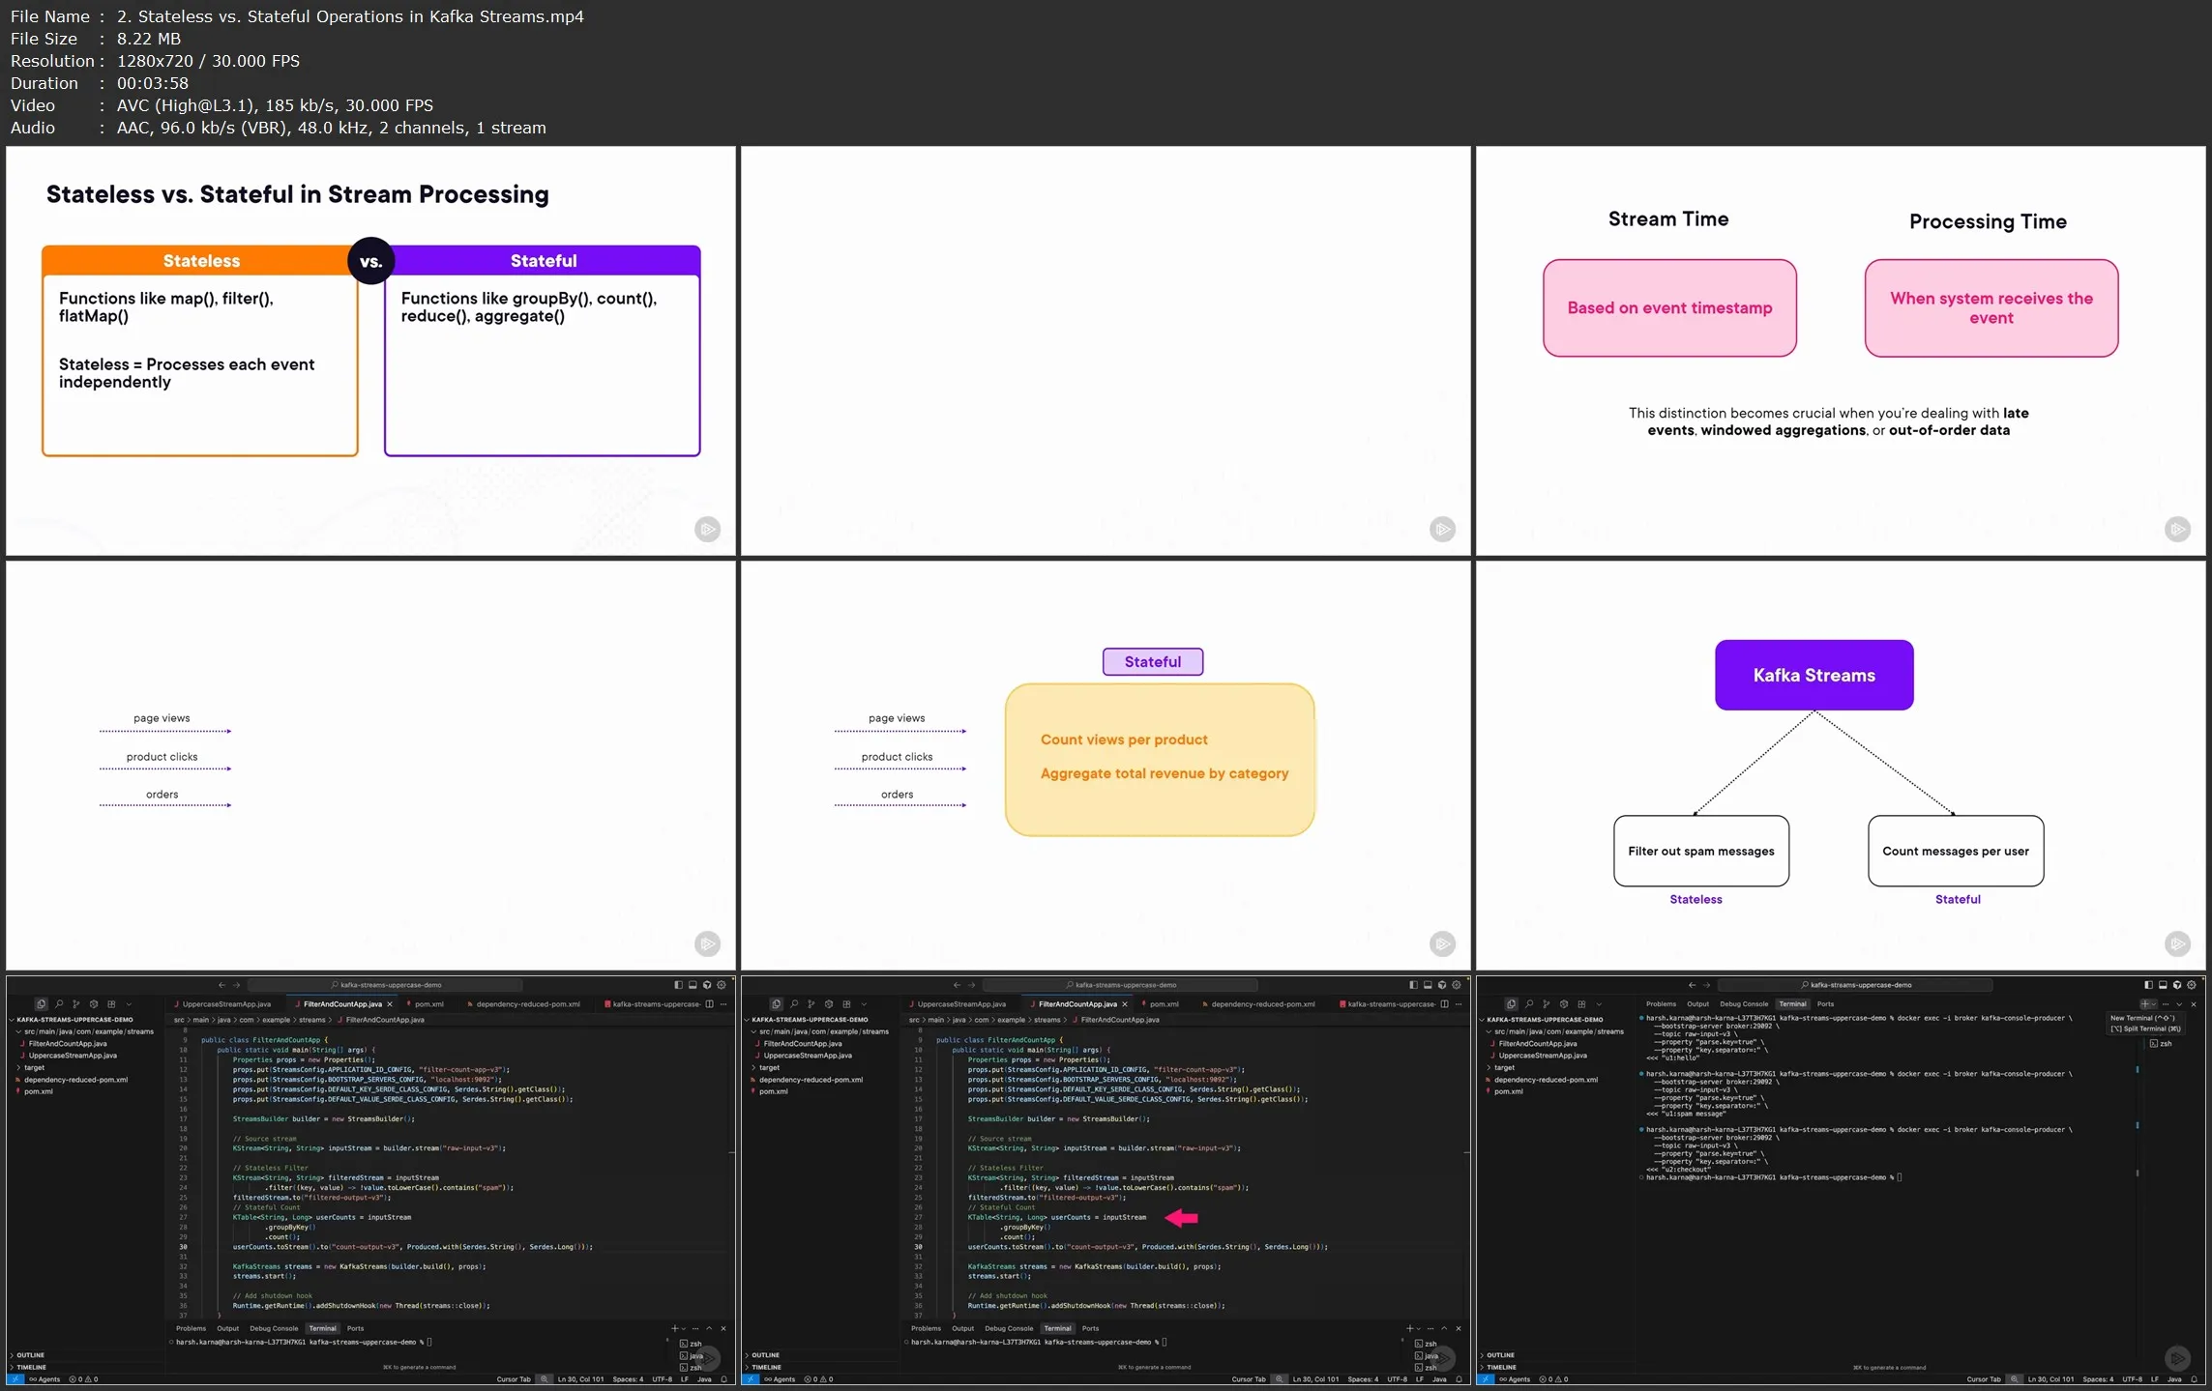Open the Stream Time vs Processing Time thumbnail

click(x=1841, y=351)
